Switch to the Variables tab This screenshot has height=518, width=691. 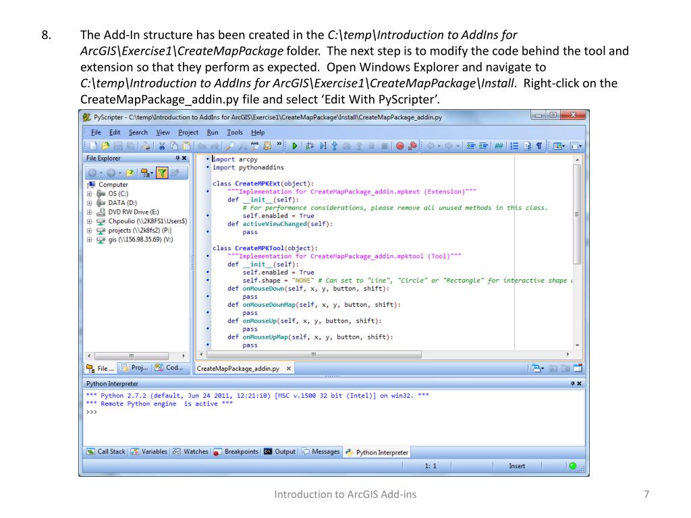pyautogui.click(x=149, y=451)
